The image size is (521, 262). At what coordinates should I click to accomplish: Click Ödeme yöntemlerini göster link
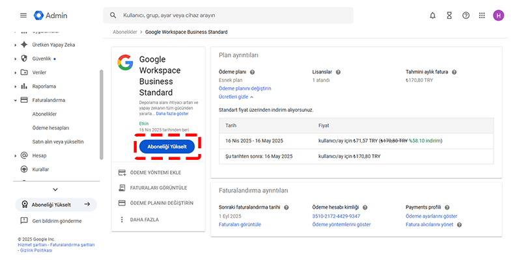341,224
